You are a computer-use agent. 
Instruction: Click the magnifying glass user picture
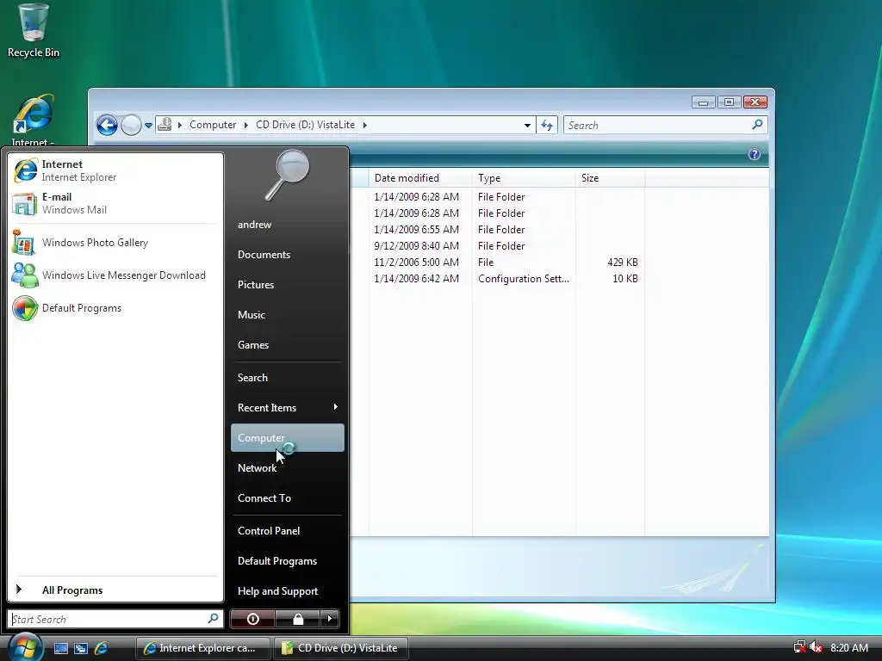pos(288,175)
